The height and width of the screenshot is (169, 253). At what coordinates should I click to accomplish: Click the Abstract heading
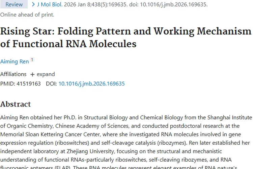pos(16,104)
